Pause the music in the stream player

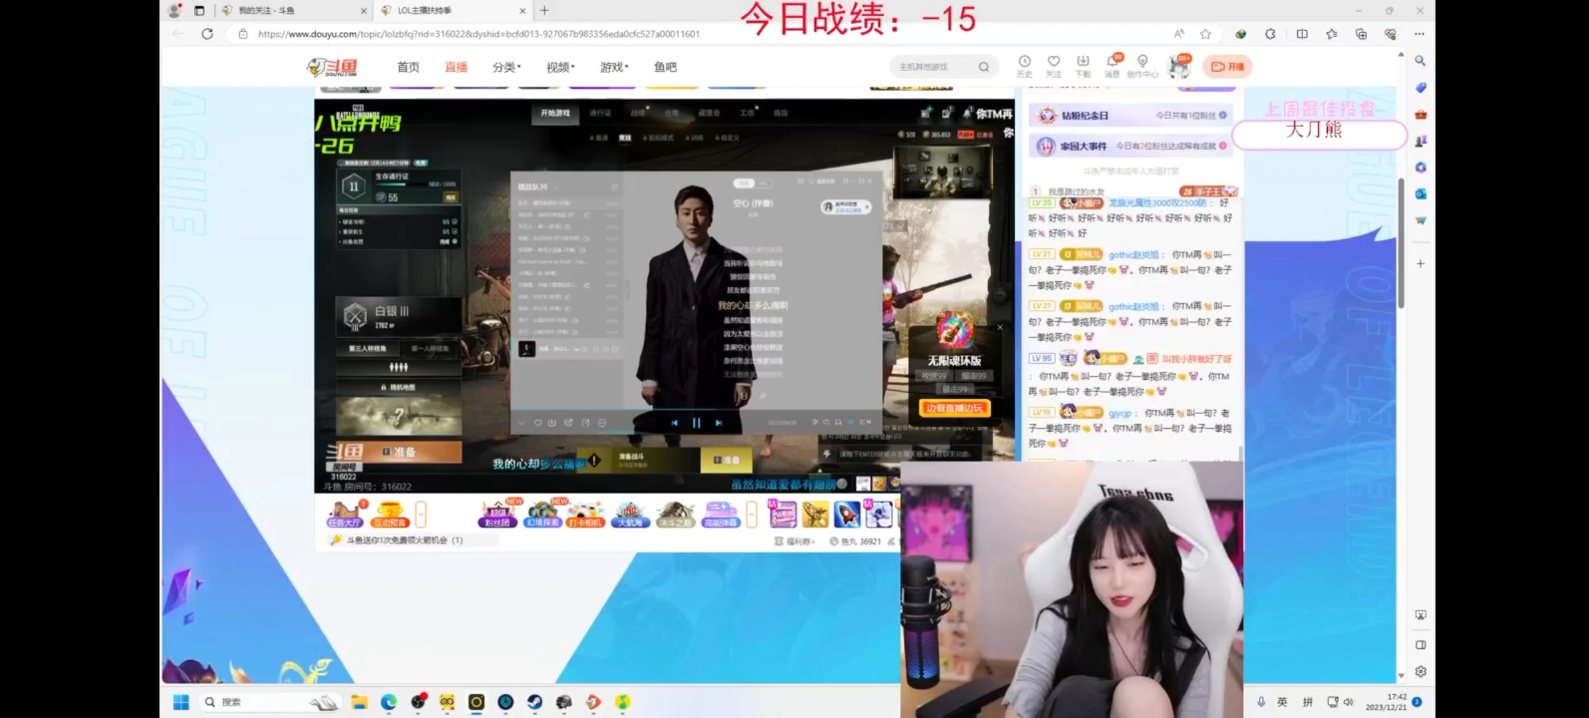[x=696, y=422]
